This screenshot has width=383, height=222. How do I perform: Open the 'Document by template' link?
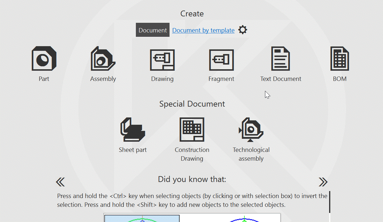[203, 30]
